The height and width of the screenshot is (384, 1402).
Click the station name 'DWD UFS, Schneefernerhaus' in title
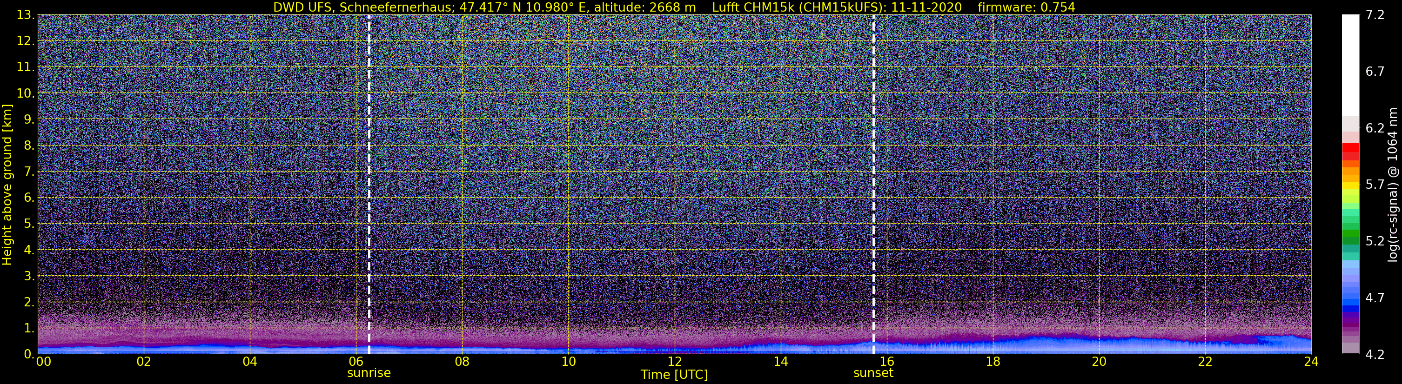coord(364,7)
